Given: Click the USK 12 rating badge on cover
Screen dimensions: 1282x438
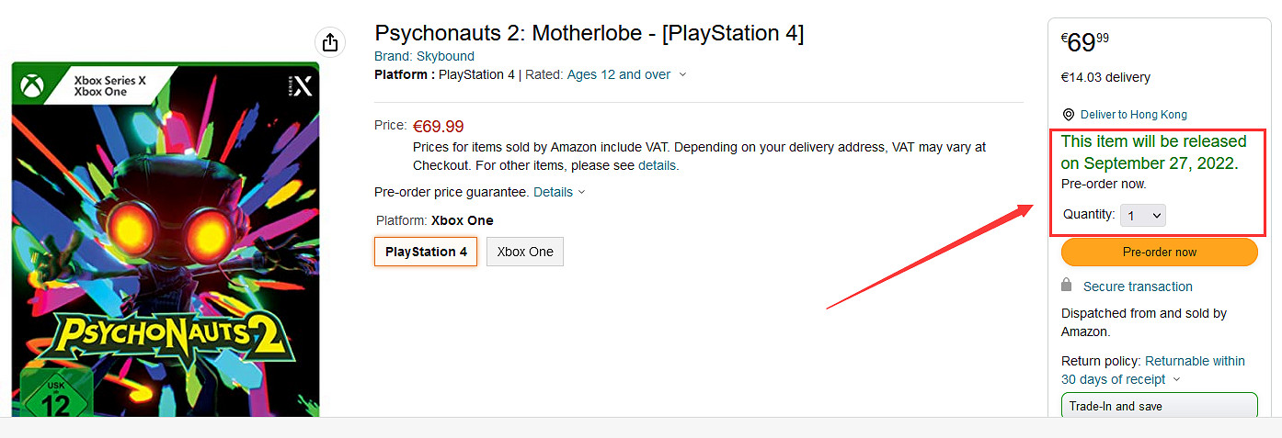Looking at the screenshot, I should 56,395.
